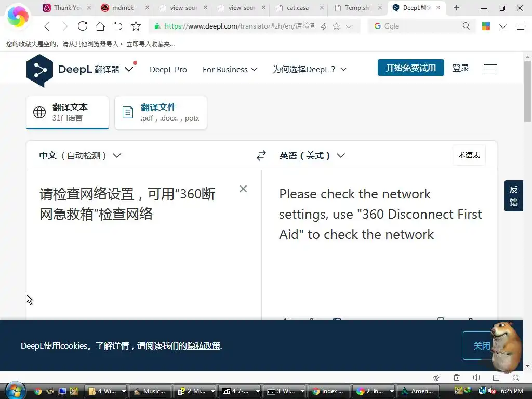Viewport: 532px width, 399px height.
Task: Expand the 为何选择DeepL menu
Action: (x=310, y=69)
